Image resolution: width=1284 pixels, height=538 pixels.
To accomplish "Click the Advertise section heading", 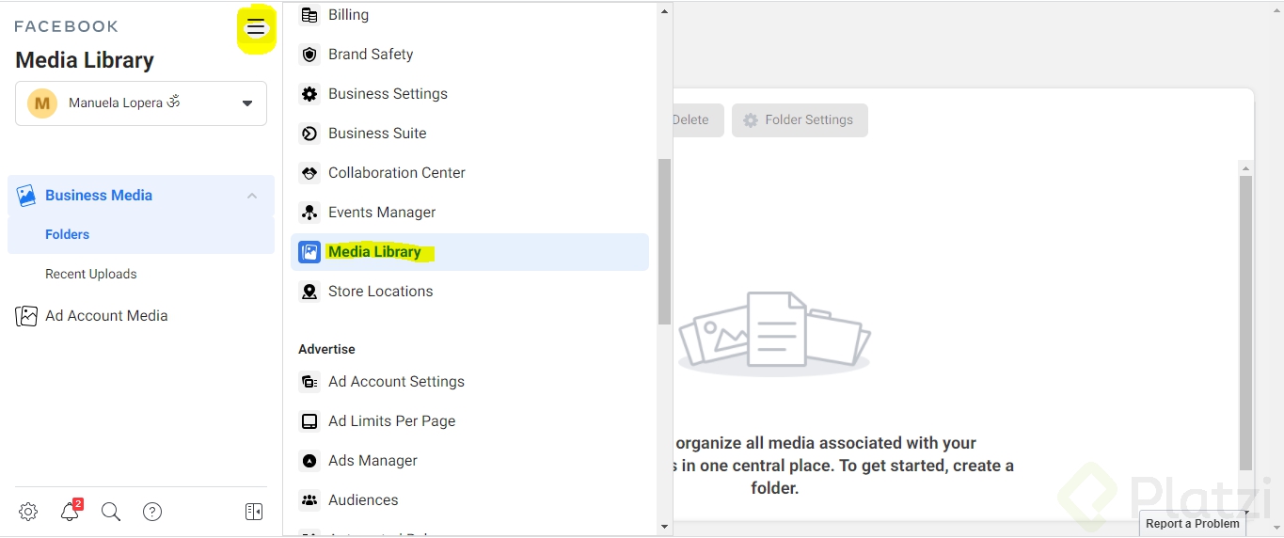I will click(326, 349).
